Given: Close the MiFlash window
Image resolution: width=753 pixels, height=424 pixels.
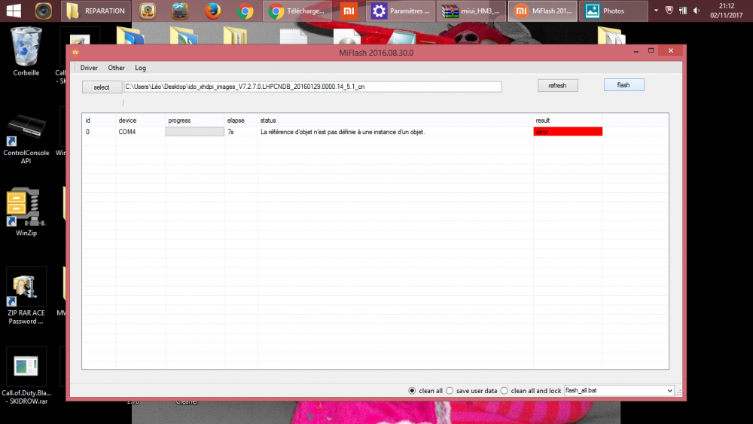Looking at the screenshot, I should coord(670,50).
